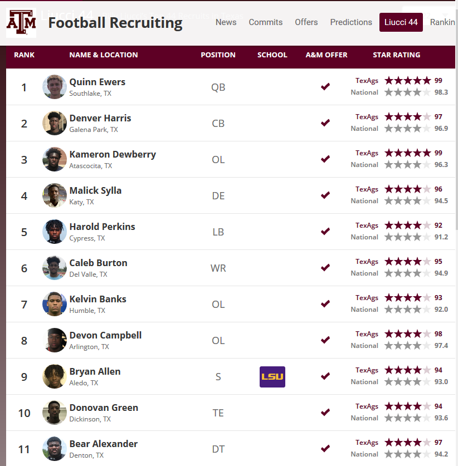
Task: Open the Kameron Dewberry player link
Action: pos(113,154)
